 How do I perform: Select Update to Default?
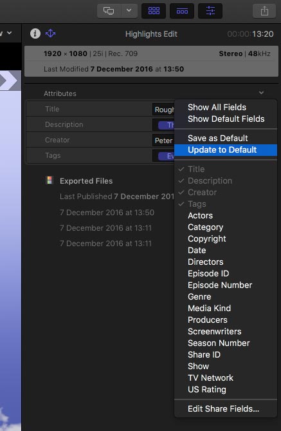226,150
